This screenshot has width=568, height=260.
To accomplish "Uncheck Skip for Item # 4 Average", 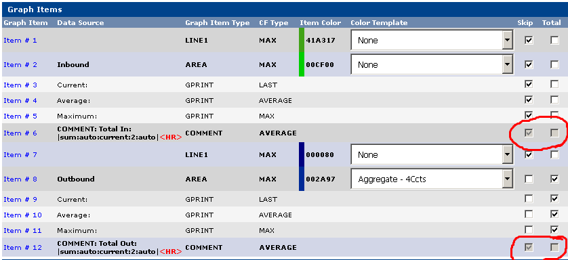I will [529, 100].
